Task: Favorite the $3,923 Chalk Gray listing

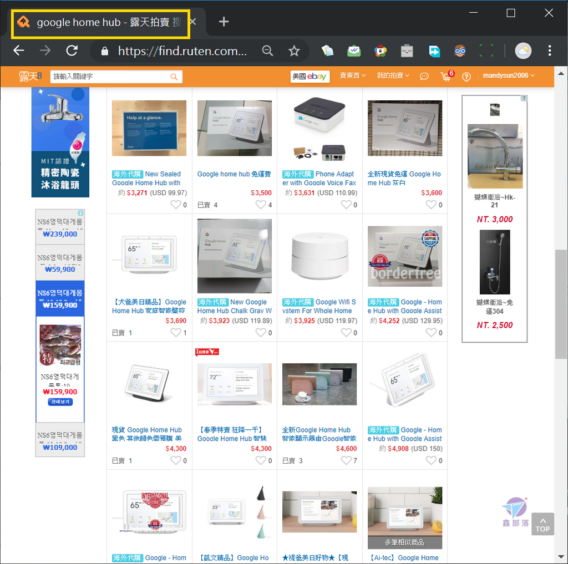Action: coord(261,333)
